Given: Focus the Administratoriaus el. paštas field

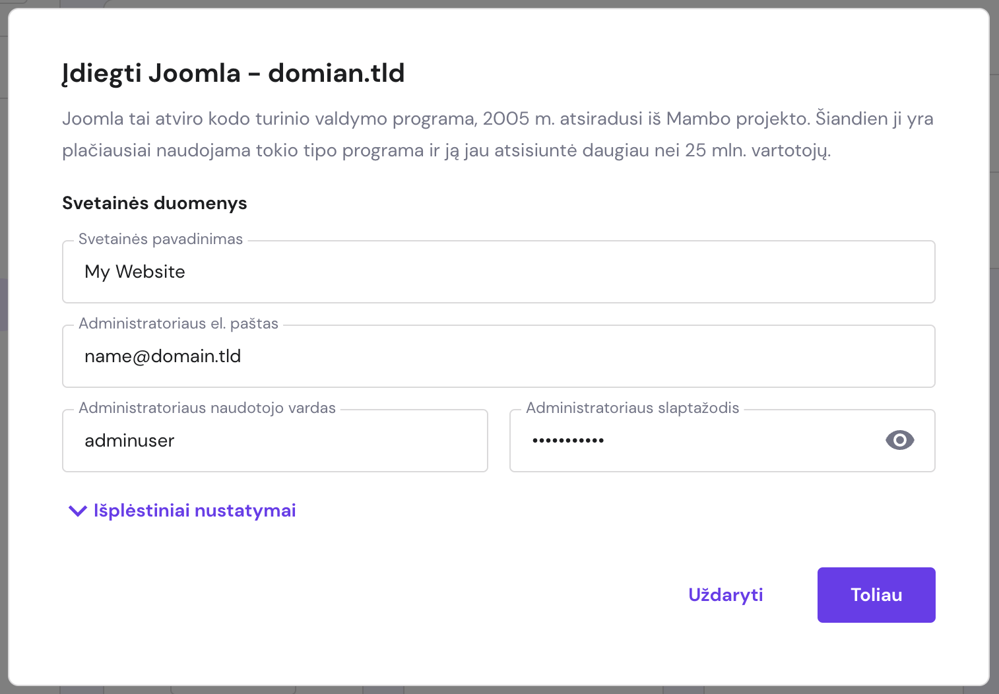Looking at the screenshot, I should coord(498,356).
